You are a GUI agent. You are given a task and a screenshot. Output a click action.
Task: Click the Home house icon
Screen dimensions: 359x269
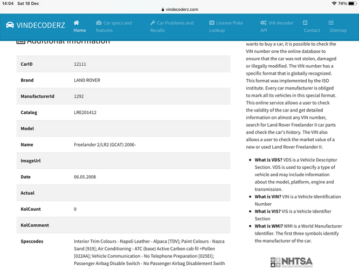(76, 23)
